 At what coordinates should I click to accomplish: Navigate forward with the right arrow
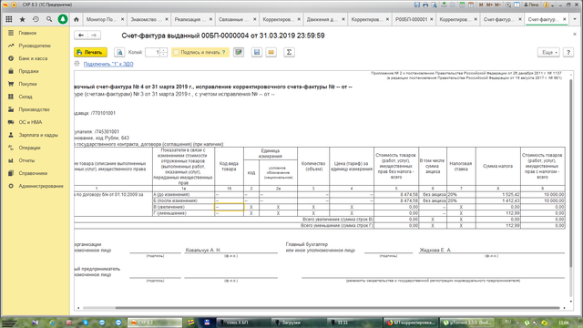pyautogui.click(x=94, y=36)
